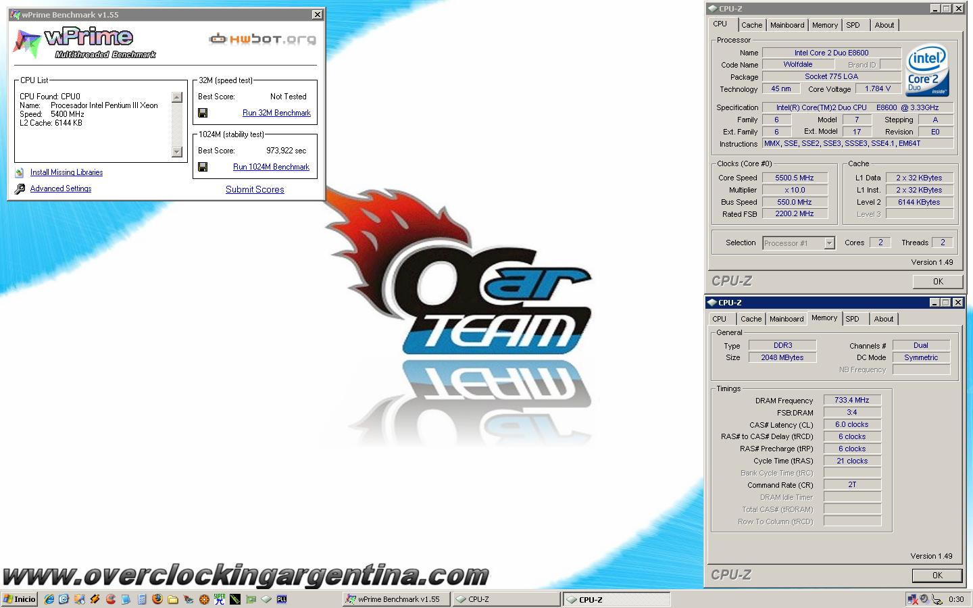Click the Intel Core 2 Duo logo
The image size is (973, 608).
tap(927, 70)
